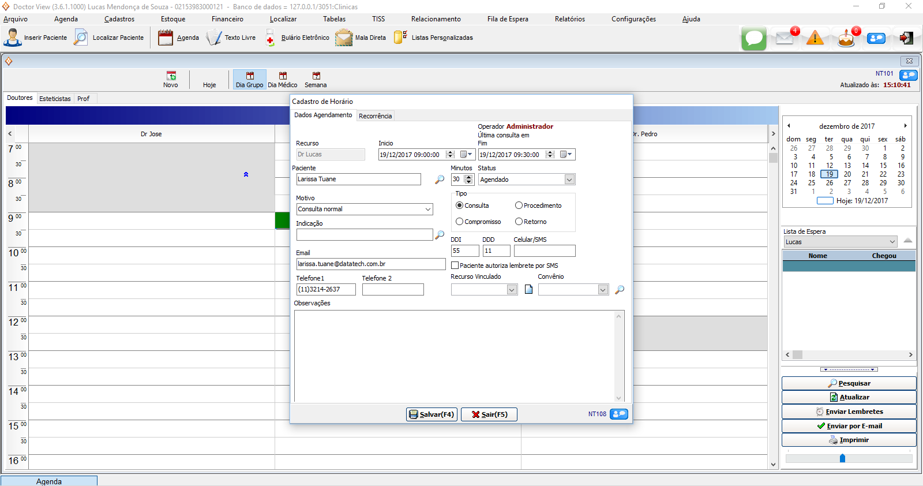Switch to the Recorrência tab

pyautogui.click(x=375, y=116)
